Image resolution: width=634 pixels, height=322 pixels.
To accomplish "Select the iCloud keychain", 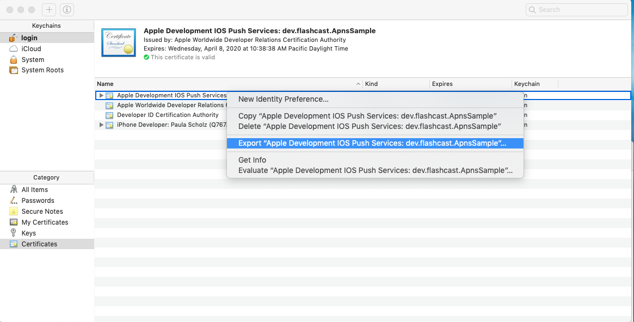I will [47, 48].
